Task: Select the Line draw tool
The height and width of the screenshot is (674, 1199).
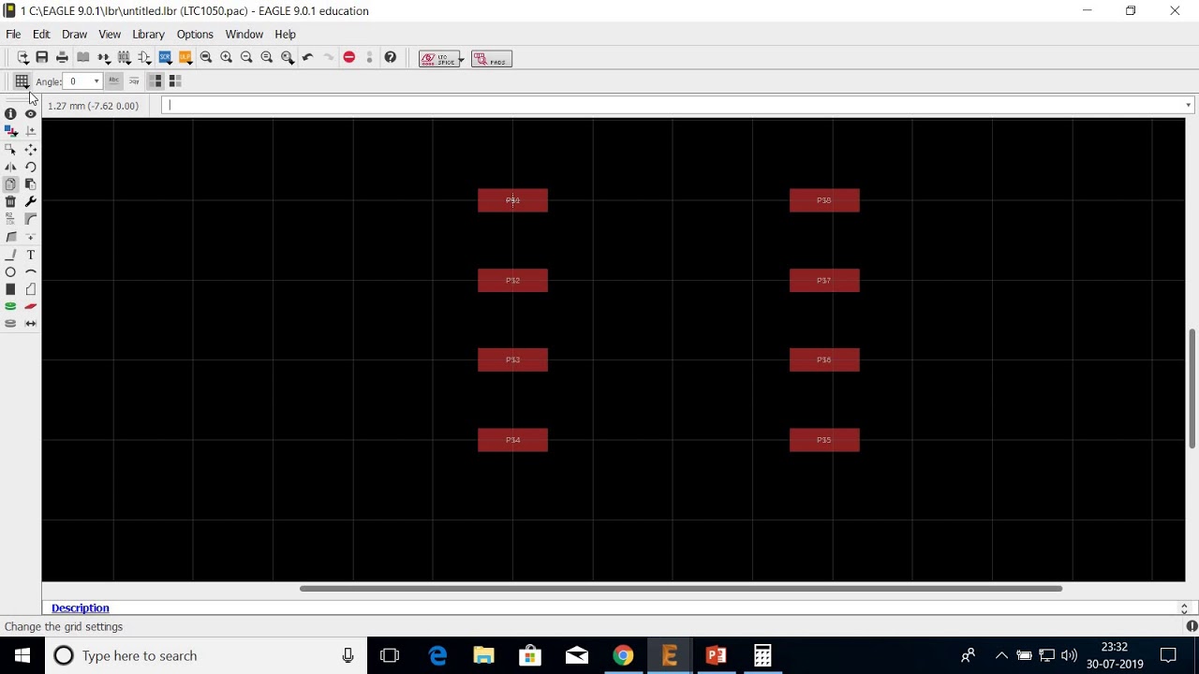Action: pyautogui.click(x=10, y=255)
